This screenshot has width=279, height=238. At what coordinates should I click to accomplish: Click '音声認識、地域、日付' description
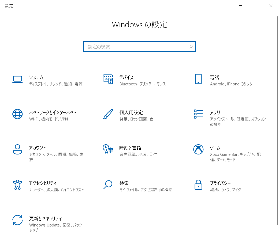click(138, 154)
